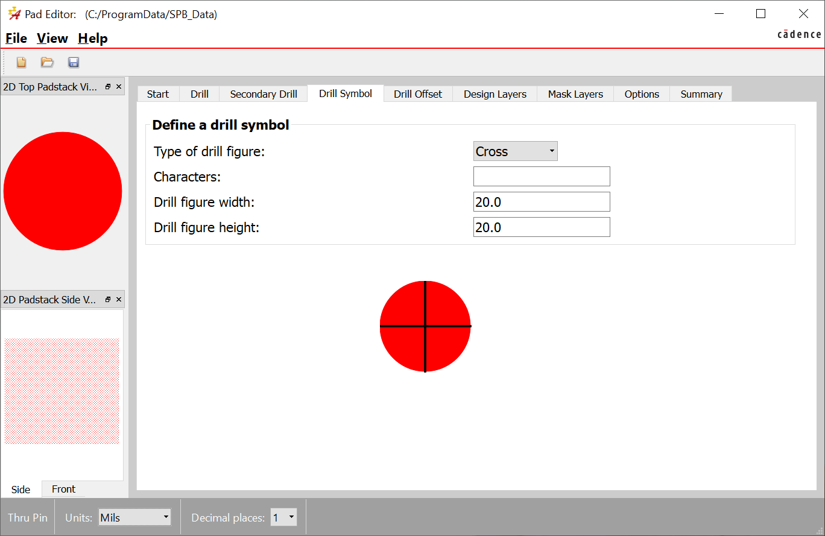Select the Front view tab

pos(63,489)
